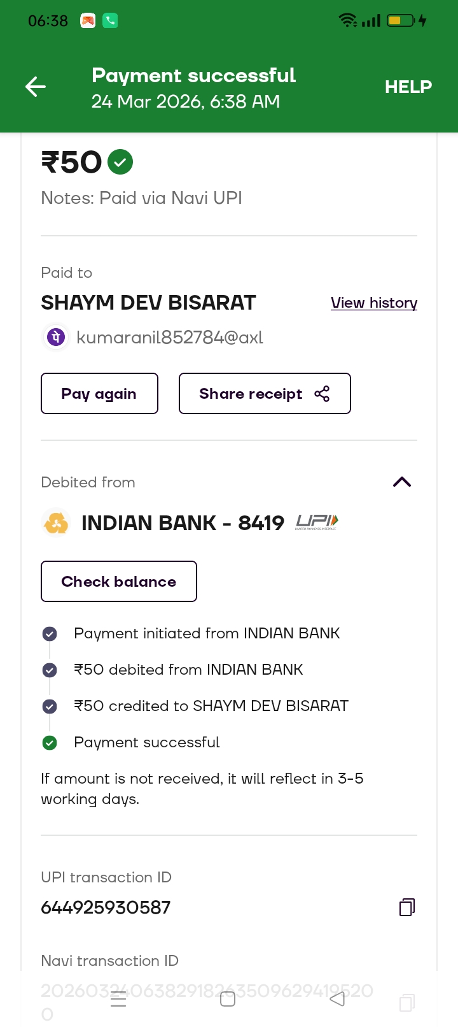Tap the UPI logo next to bank
The height and width of the screenshot is (1027, 458).
(x=317, y=523)
